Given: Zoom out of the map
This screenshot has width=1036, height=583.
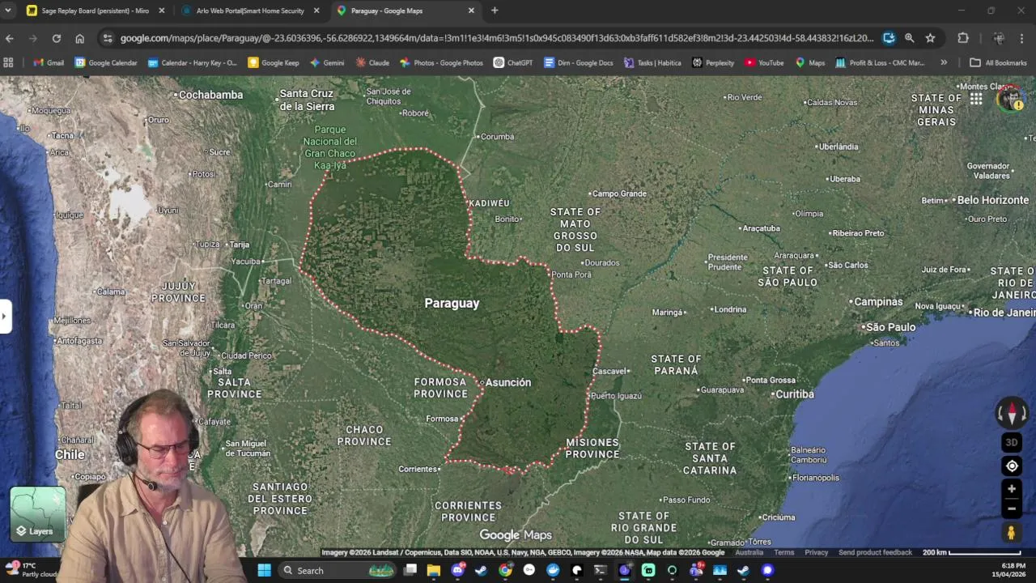Looking at the screenshot, I should tap(1011, 509).
